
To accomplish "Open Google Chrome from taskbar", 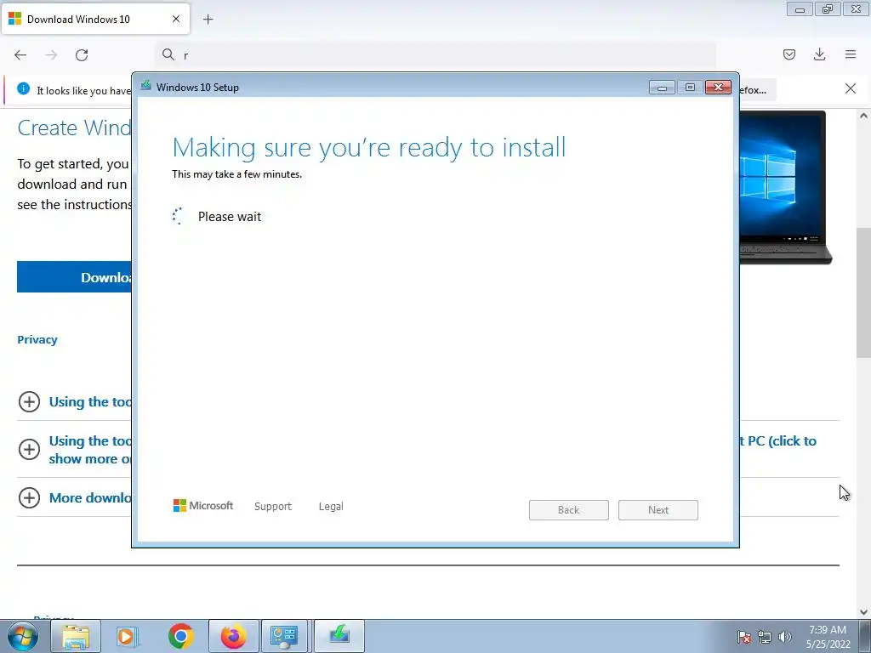I will coord(180,636).
